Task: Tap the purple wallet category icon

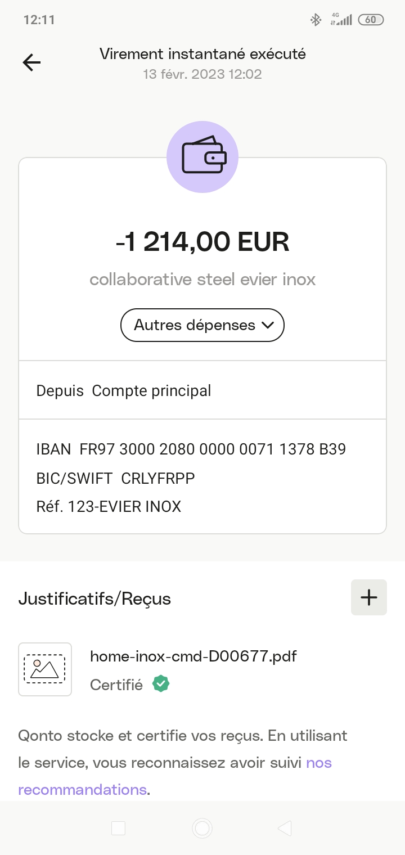Action: click(x=202, y=157)
